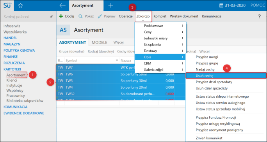Open the Rodzaj (dowolny) filter
This screenshot has height=142, width=267.
(x=101, y=51)
